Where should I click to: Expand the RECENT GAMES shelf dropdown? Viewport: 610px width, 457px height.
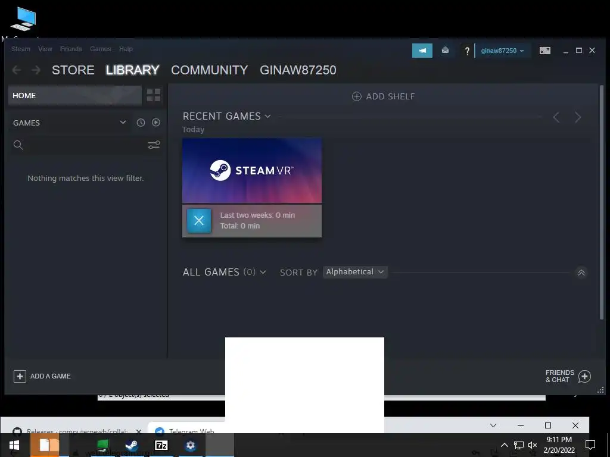(267, 116)
